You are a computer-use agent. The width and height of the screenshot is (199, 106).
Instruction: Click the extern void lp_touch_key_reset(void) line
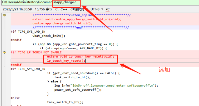(81, 56)
